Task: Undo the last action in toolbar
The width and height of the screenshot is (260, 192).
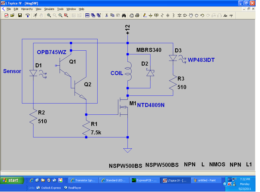Action: (202, 15)
